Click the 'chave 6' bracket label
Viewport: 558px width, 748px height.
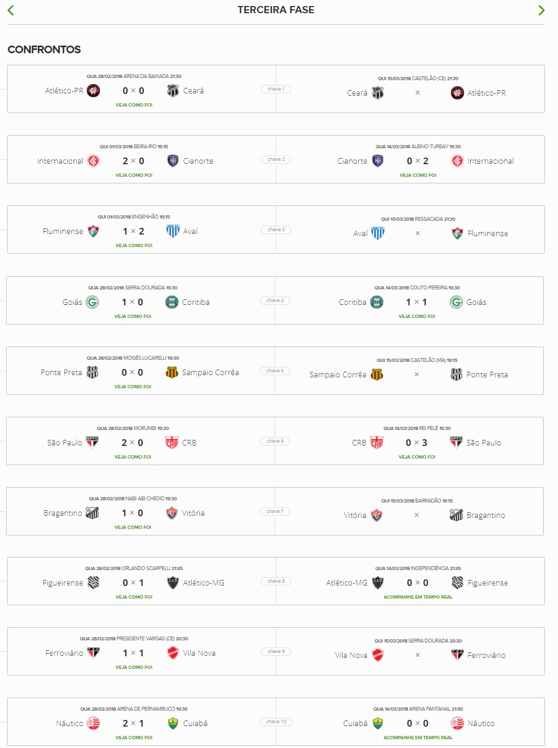point(275,441)
